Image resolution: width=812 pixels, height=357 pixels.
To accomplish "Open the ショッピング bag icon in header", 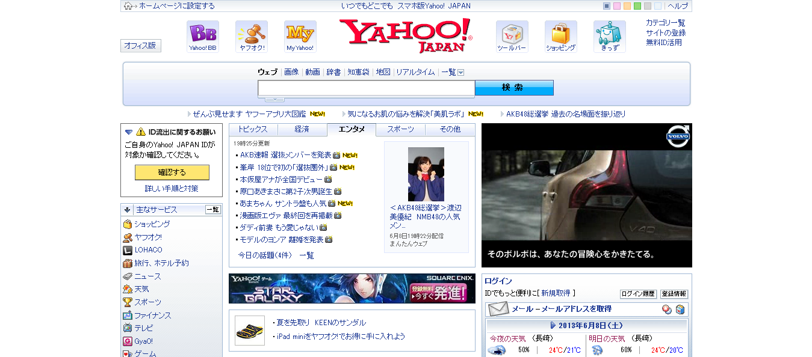I will pos(561,37).
